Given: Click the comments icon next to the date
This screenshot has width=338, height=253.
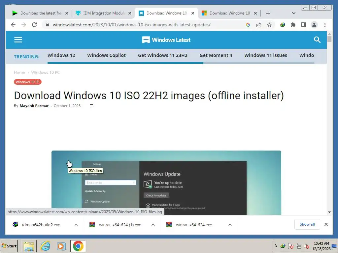Looking at the screenshot, I should [x=91, y=106].
